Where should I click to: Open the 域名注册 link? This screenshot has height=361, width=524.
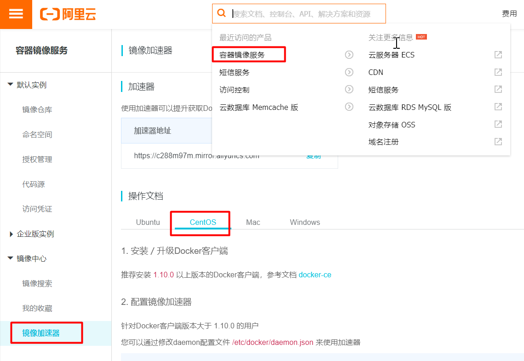(383, 142)
